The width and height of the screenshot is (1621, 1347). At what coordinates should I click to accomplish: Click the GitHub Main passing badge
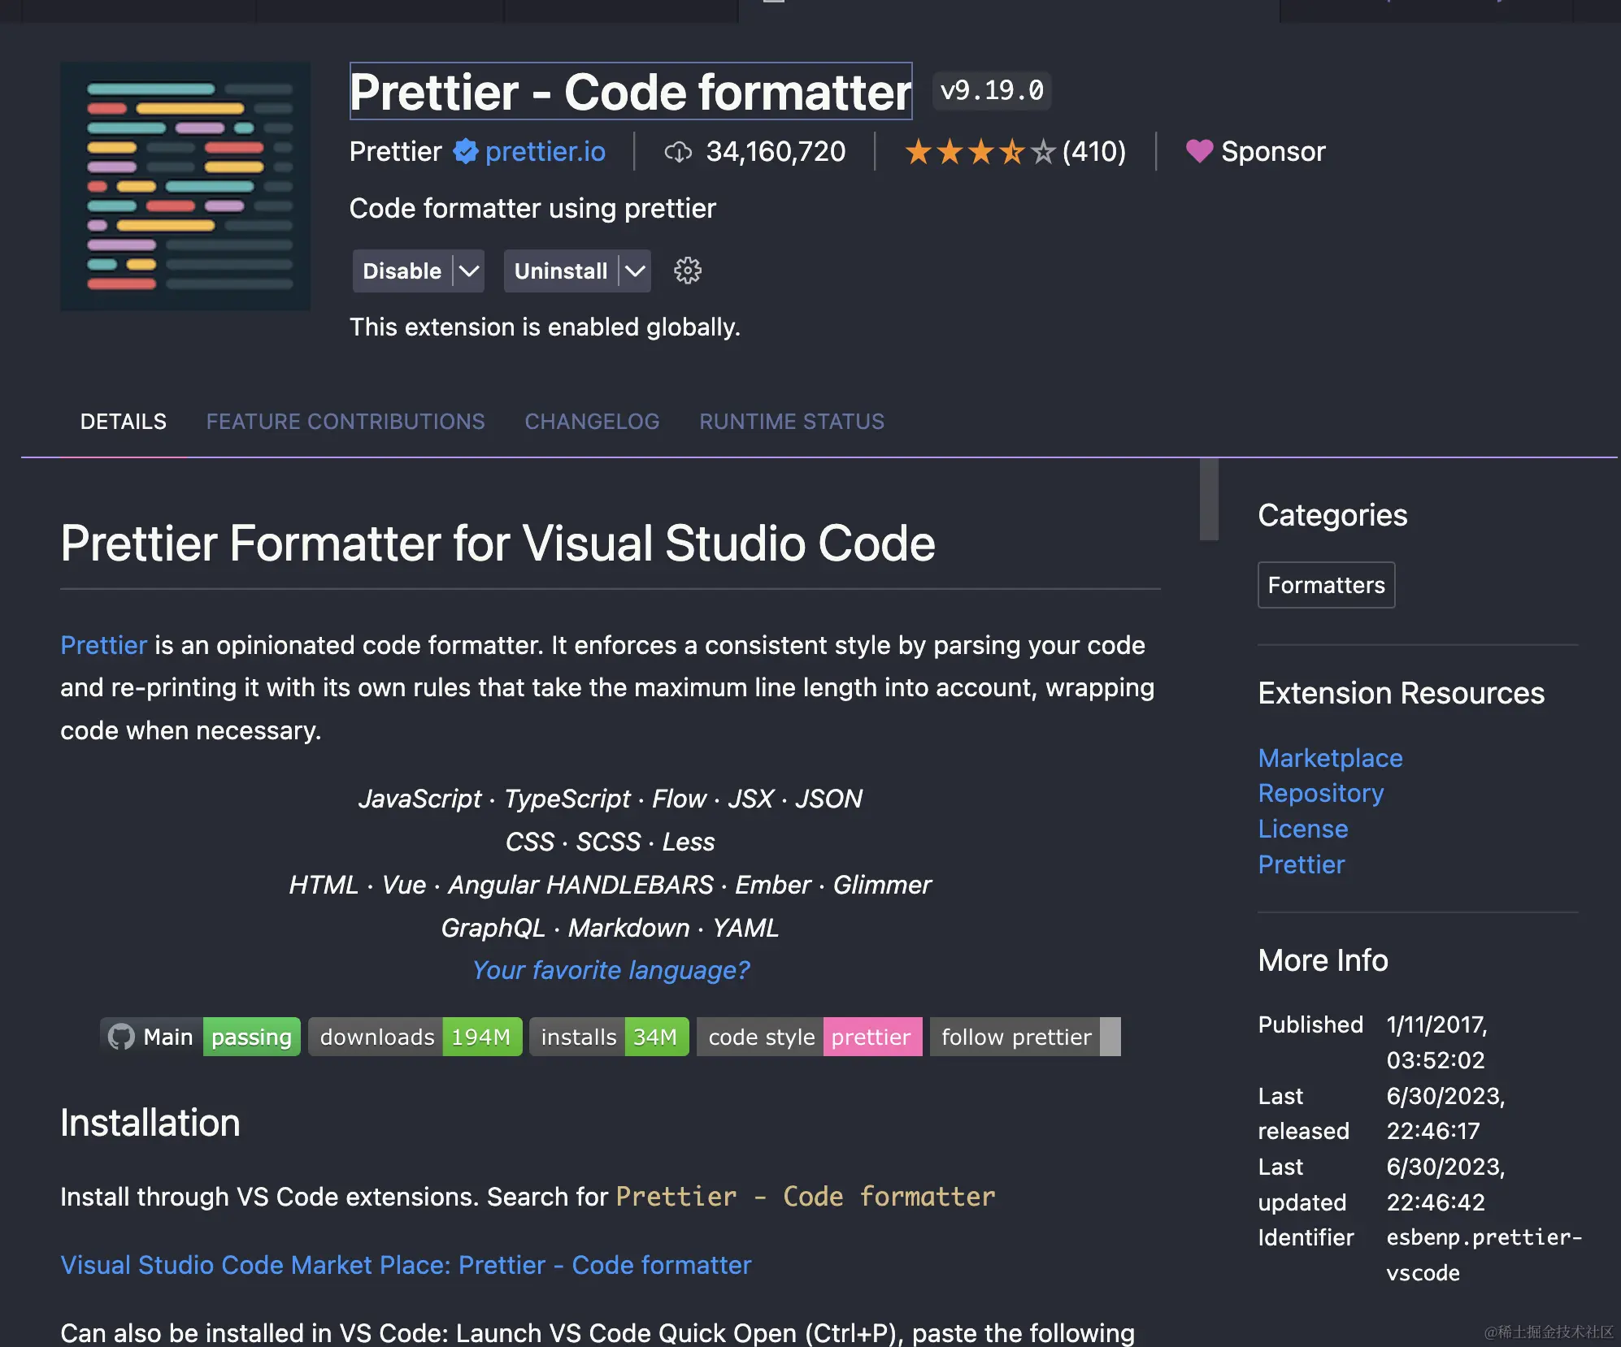click(200, 1037)
